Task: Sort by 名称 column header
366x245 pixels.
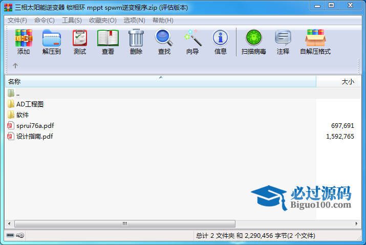Action: (x=161, y=82)
